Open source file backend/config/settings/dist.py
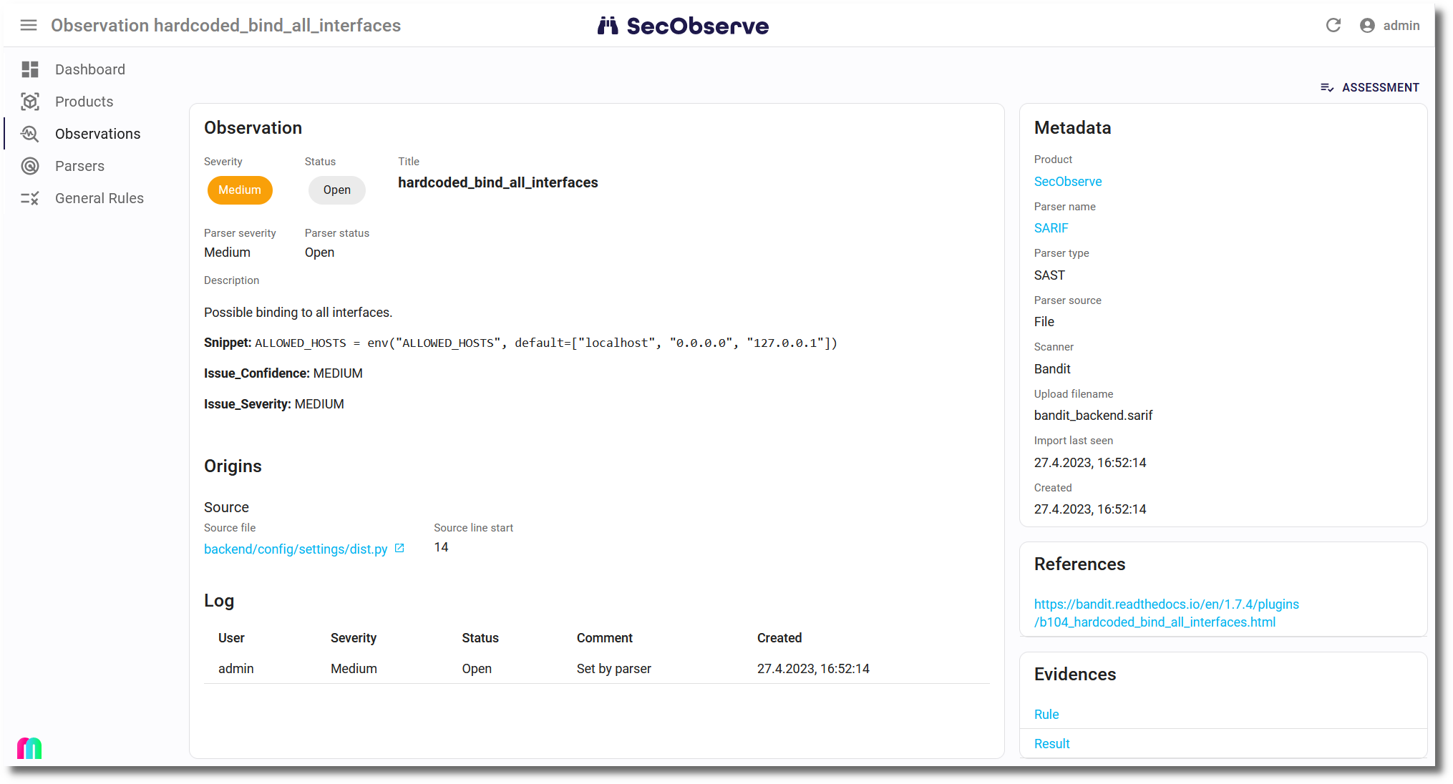This screenshot has height=784, width=1453. click(x=296, y=549)
